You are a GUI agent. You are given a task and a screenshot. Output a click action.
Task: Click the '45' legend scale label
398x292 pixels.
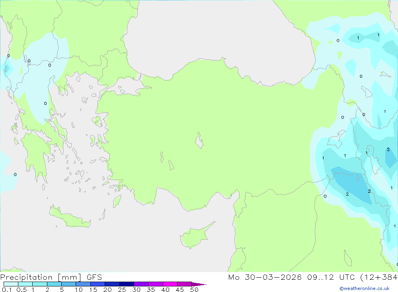coord(180,290)
